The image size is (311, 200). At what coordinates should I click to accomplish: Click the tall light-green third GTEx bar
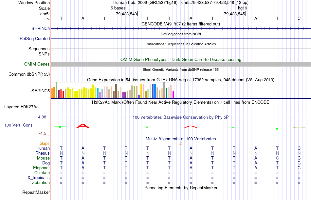[57, 90]
